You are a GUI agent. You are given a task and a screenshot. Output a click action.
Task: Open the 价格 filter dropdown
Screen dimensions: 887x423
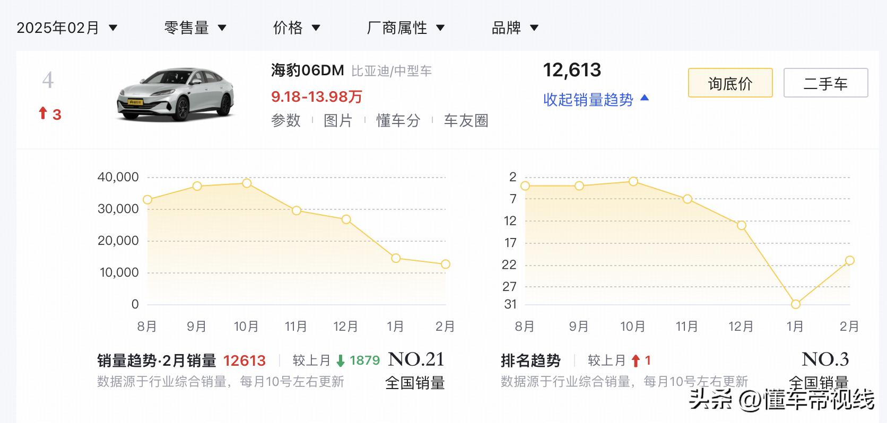(x=297, y=28)
